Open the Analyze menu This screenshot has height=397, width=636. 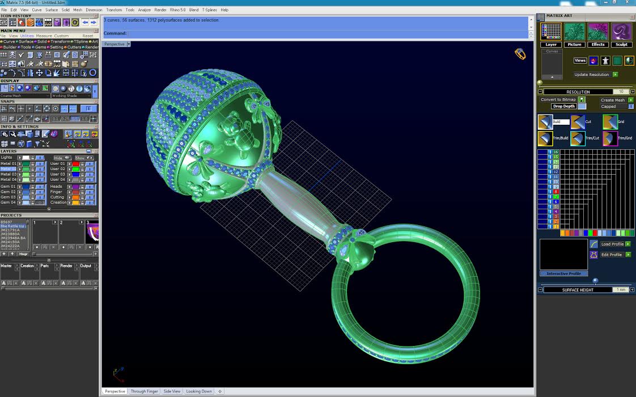(144, 10)
